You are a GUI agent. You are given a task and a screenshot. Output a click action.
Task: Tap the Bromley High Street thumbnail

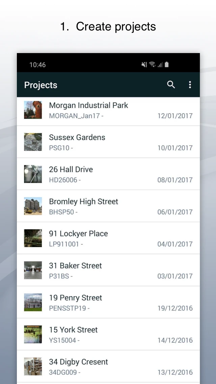[x=33, y=206]
